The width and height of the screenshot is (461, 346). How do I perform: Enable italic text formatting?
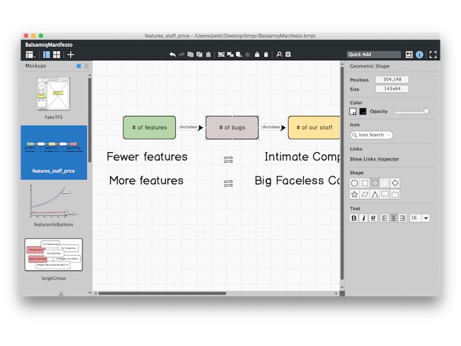tap(364, 218)
